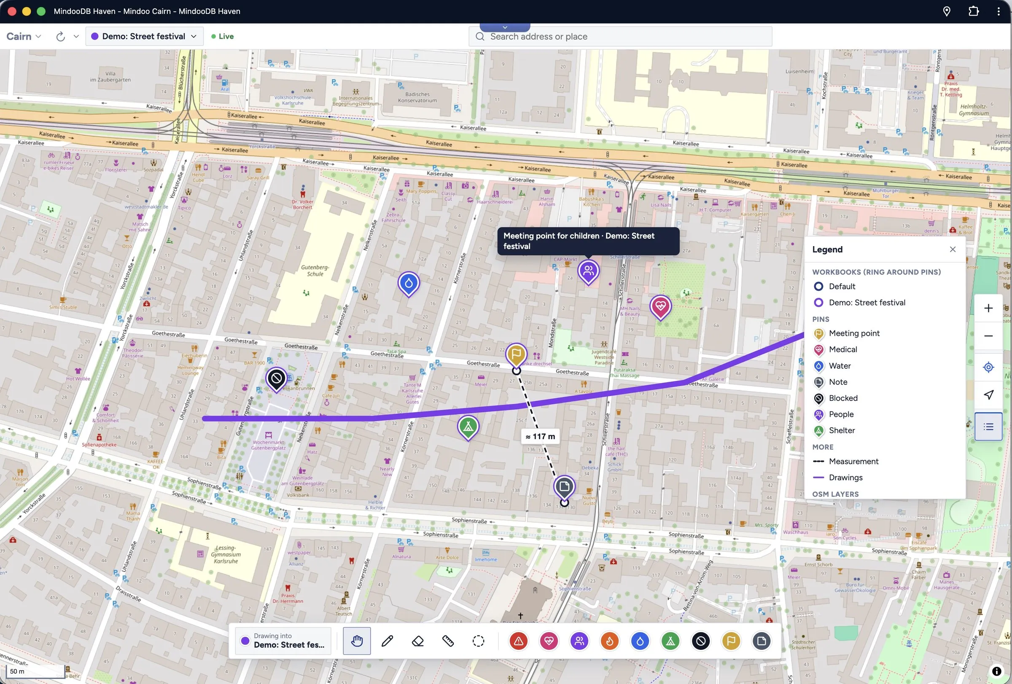The image size is (1012, 684).
Task: Select the pencil drawing tool
Action: tap(387, 641)
